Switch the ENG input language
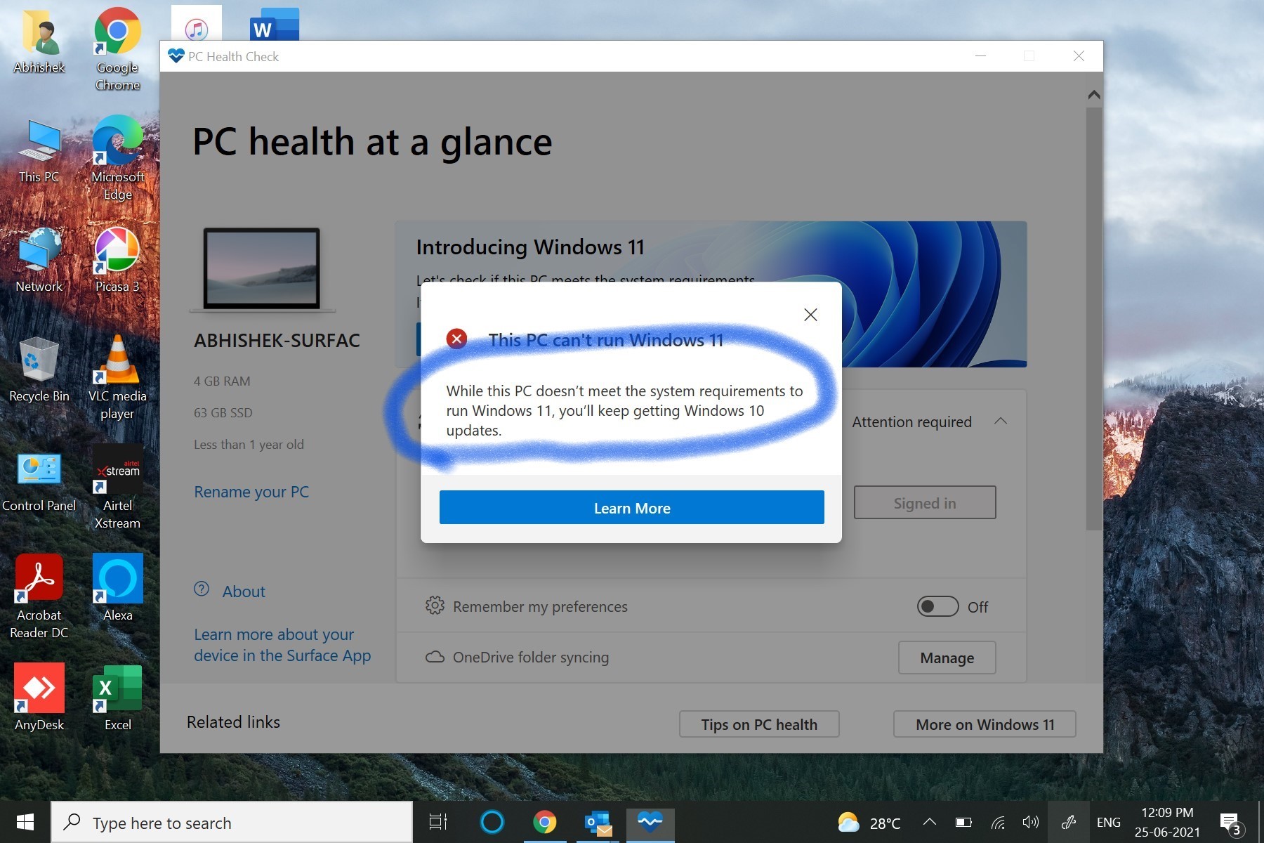1264x843 pixels. click(1108, 823)
